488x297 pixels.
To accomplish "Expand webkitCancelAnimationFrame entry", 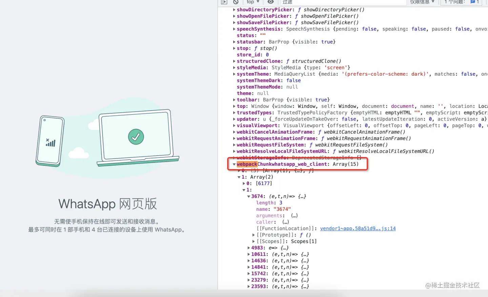I will [234, 132].
